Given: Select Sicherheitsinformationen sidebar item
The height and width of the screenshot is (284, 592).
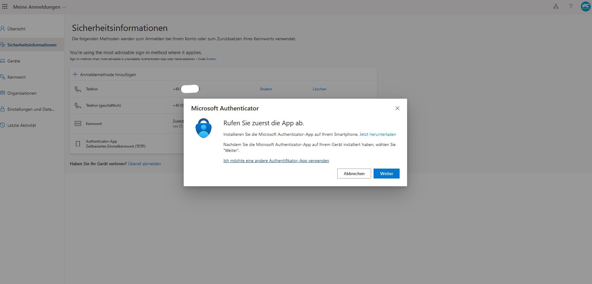Looking at the screenshot, I should pyautogui.click(x=32, y=45).
